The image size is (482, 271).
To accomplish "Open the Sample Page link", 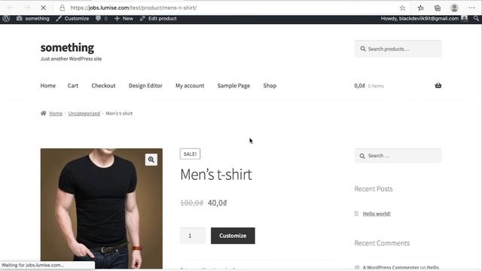I will 233,86.
